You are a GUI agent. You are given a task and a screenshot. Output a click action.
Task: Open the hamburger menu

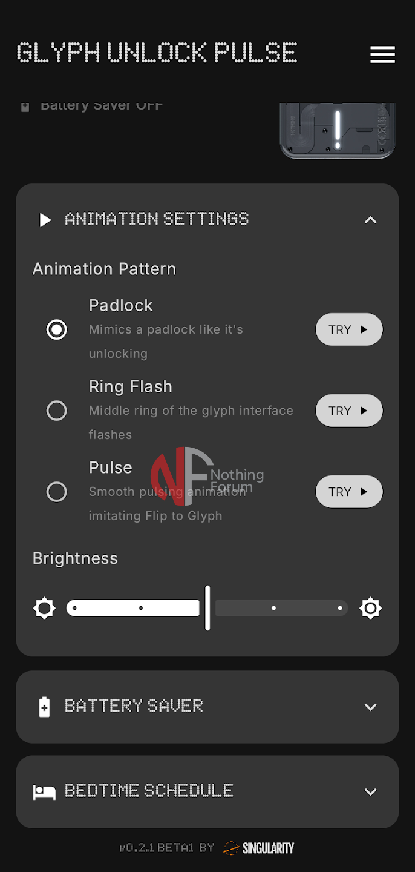click(x=382, y=54)
